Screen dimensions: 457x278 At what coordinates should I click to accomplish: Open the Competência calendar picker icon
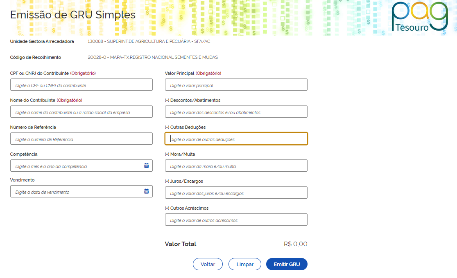[x=146, y=166]
